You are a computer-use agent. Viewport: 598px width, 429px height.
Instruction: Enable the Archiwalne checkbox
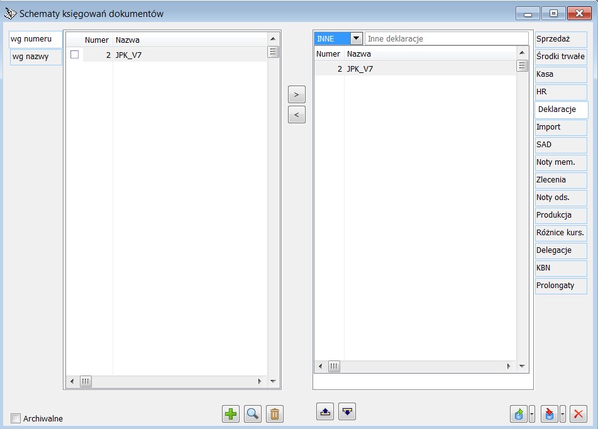16,418
